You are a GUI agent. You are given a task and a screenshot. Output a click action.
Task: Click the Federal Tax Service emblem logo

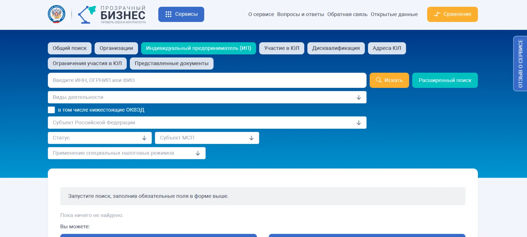[x=57, y=14]
